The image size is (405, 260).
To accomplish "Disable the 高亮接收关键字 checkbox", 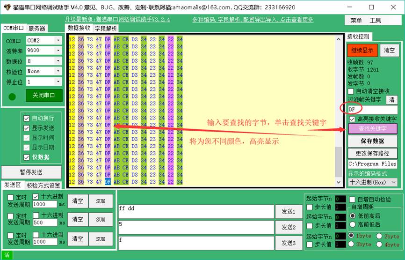I will 352,119.
